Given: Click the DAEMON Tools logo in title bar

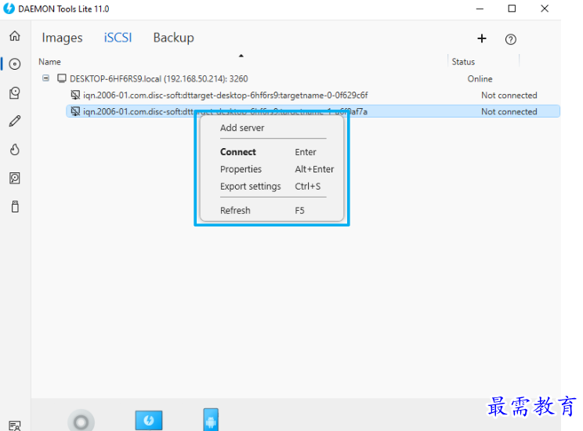Looking at the screenshot, I should click(x=9, y=9).
